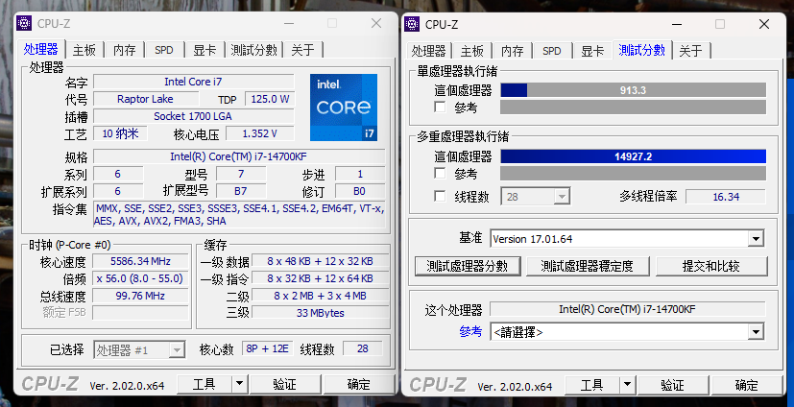The image size is (794, 407).
Task: Minimize the left CPU-Z window
Action: click(x=289, y=23)
